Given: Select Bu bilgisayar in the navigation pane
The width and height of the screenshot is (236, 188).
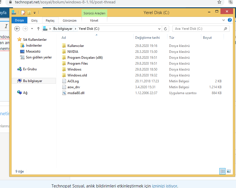Looking at the screenshot, I should point(32,81).
